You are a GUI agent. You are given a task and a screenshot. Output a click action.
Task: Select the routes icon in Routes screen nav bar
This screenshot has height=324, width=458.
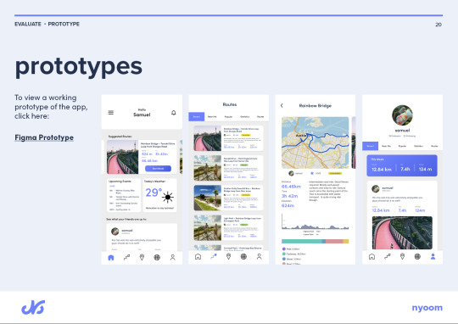pos(214,256)
